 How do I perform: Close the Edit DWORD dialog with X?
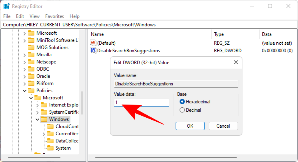[236, 62]
